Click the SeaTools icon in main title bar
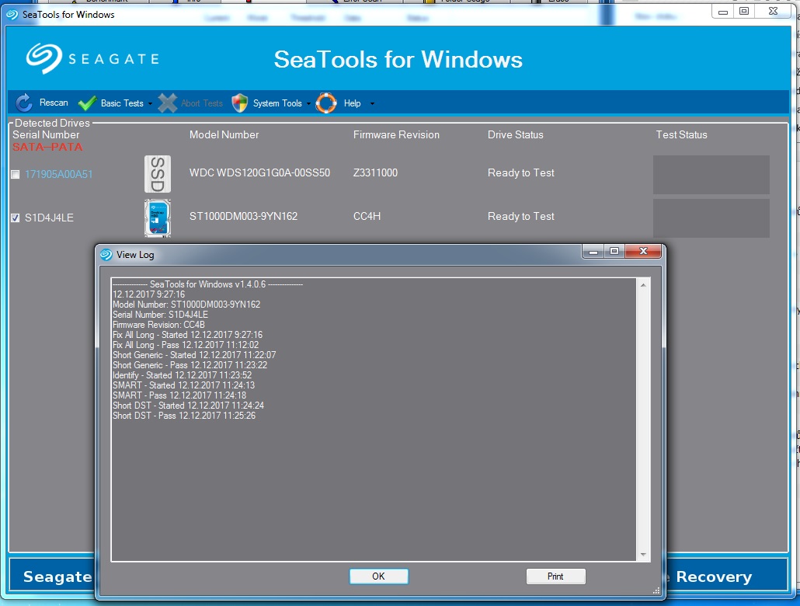800x606 pixels. [12, 15]
